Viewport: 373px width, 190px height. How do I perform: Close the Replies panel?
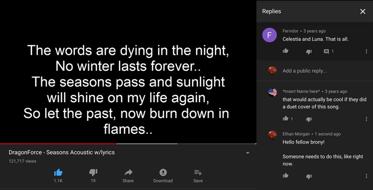coord(363,12)
